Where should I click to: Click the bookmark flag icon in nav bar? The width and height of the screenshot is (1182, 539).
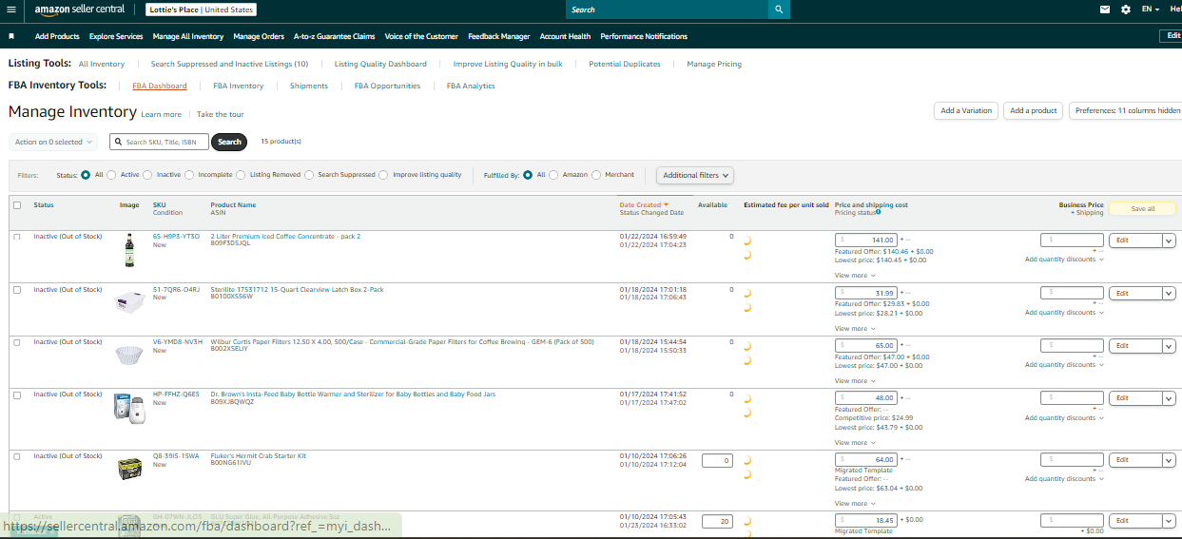pos(11,36)
